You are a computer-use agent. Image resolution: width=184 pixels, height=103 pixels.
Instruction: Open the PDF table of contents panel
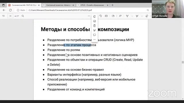click(x=3, y=16)
